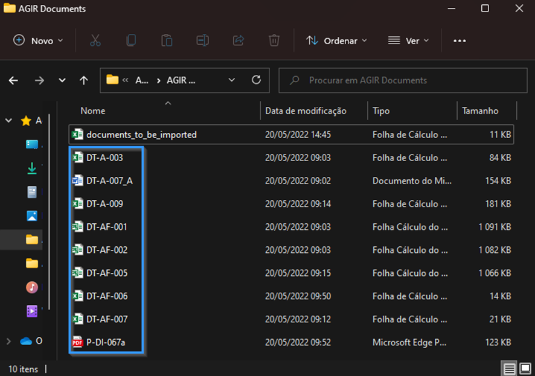Go back with the left arrow
The width and height of the screenshot is (535, 376).
(x=13, y=80)
